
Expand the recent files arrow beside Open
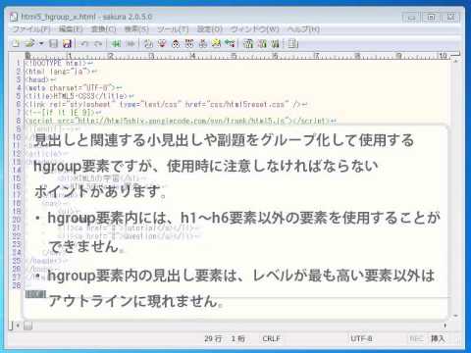pos(41,43)
